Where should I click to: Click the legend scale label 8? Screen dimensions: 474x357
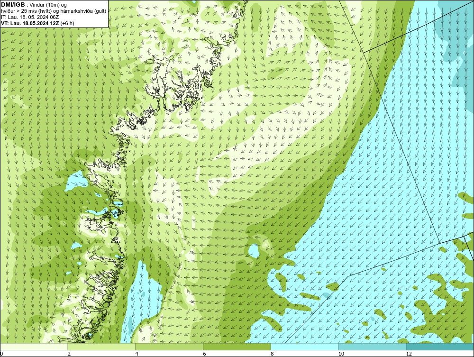pyautogui.click(x=273, y=354)
